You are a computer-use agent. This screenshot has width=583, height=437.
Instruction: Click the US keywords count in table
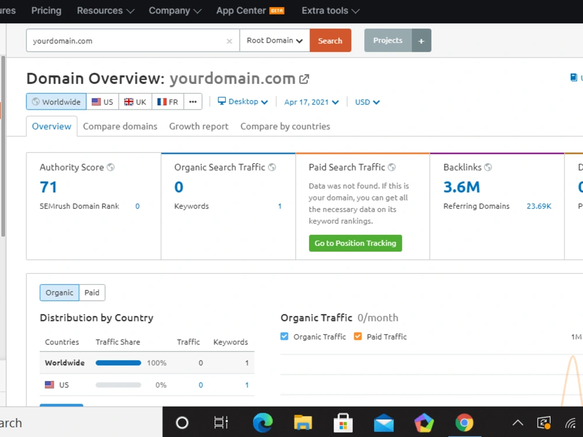tap(247, 385)
